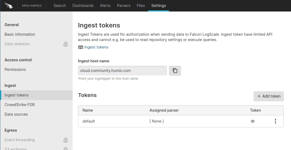Switch to the Dashboards tab
The height and width of the screenshot is (150, 291).
[x=83, y=6]
